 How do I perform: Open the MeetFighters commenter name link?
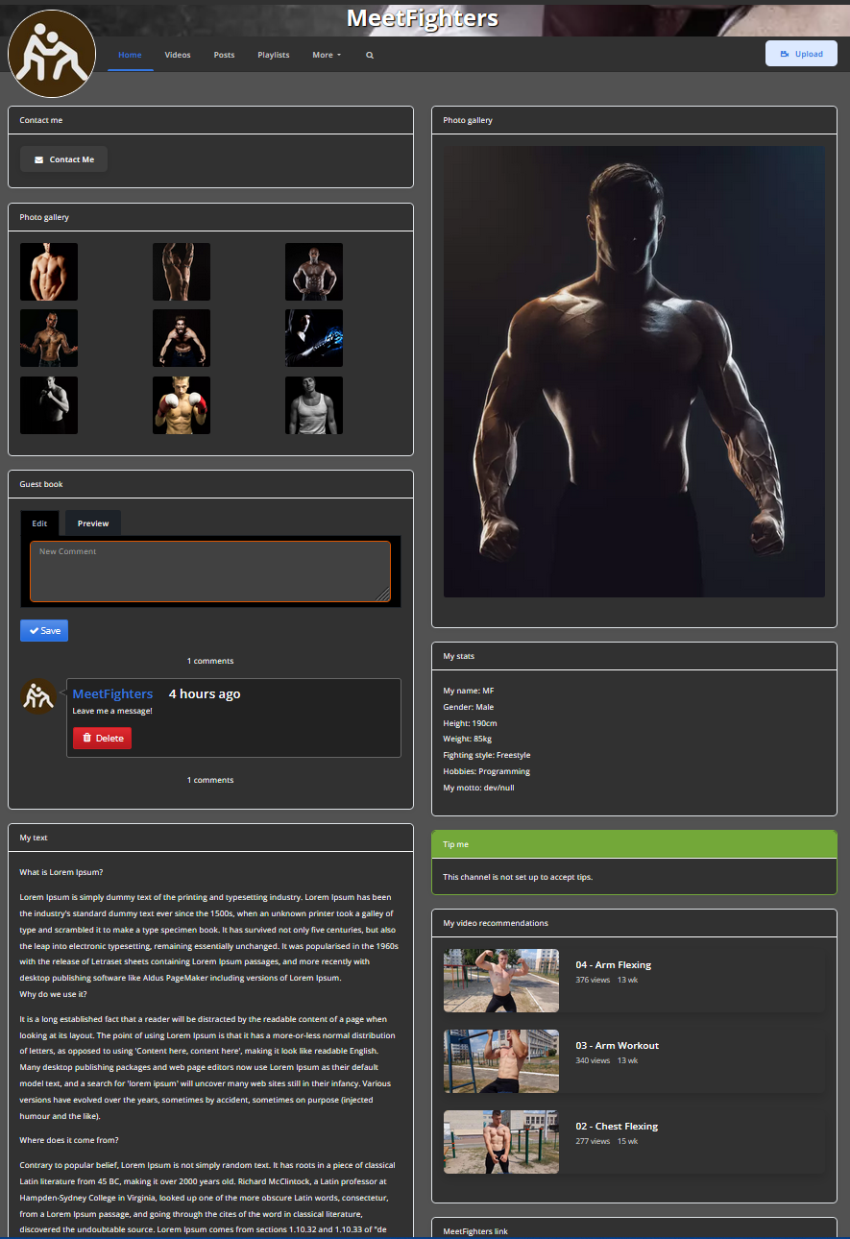click(112, 693)
